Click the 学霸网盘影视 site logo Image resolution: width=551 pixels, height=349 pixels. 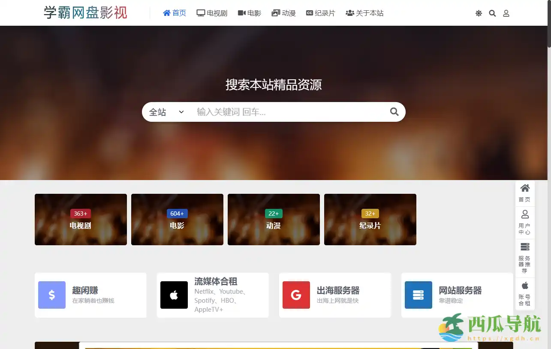(85, 13)
